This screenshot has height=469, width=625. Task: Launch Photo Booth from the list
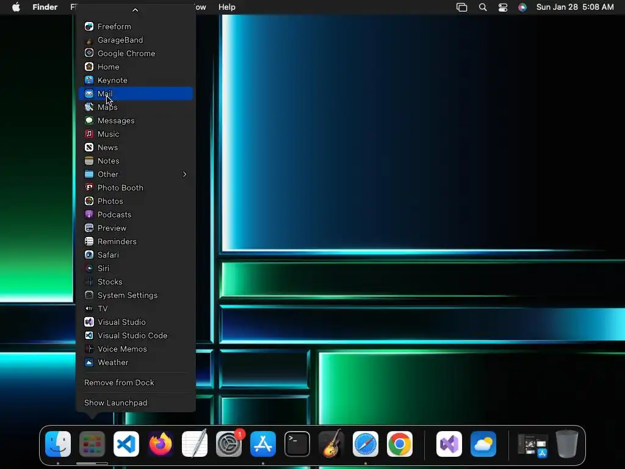tap(135, 188)
